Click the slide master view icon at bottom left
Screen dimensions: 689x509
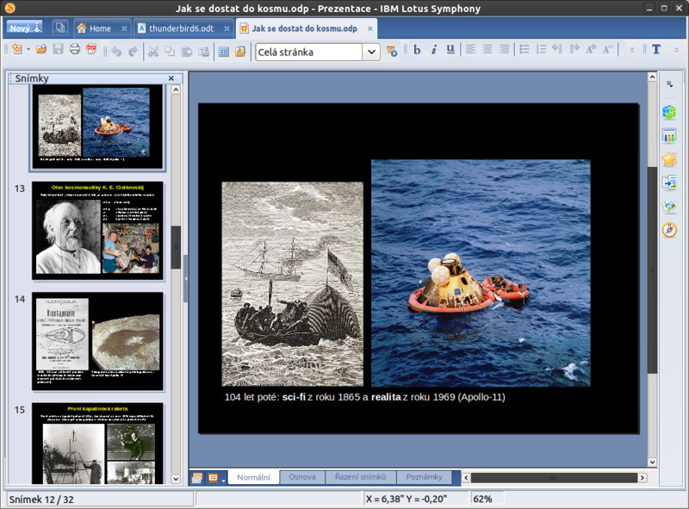[x=197, y=478]
